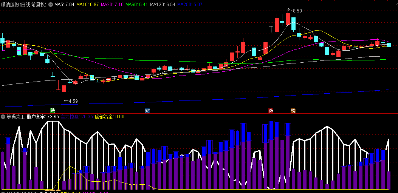
Task: Open the dropdown arrow beside 顺纳股份 title
Action: (51, 4)
